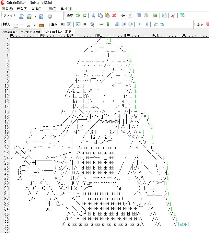Click line number 1 in the gutter
This screenshot has height=233, width=209.
click(x=8, y=40)
